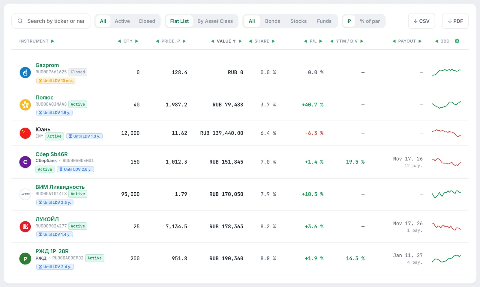The image size is (480, 287).
Task: Click РЖД payout date Jan 11, 27
Action: click(x=408, y=255)
